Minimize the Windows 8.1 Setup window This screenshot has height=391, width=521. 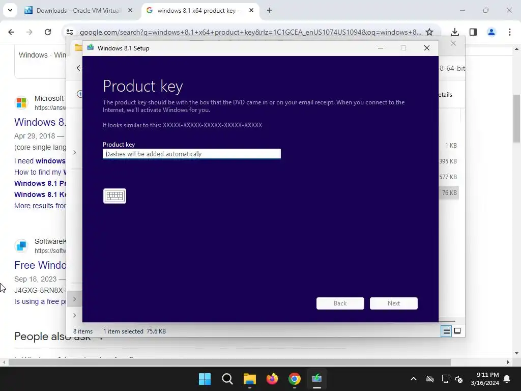(x=381, y=48)
